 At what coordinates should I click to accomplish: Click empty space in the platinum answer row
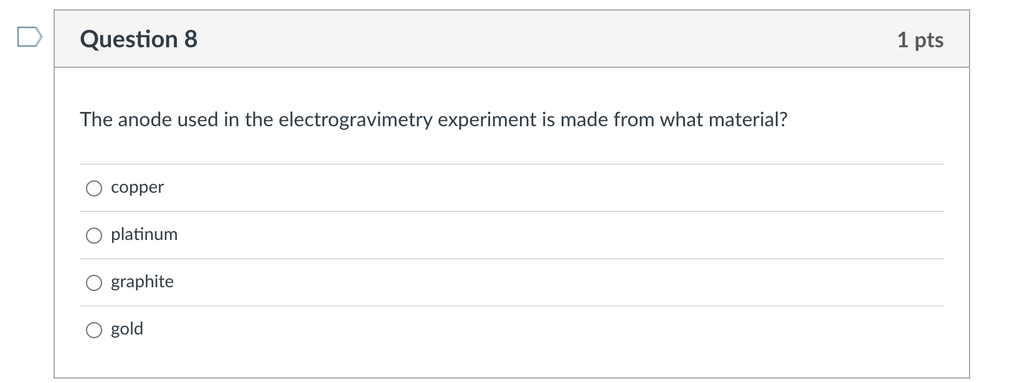[x=498, y=235]
